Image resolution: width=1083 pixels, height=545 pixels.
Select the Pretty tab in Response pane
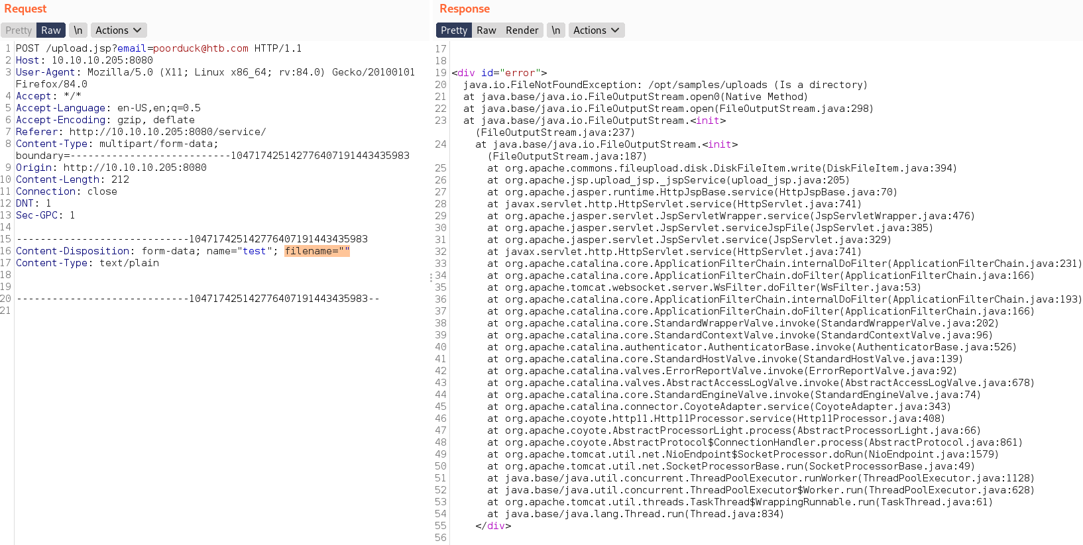453,30
